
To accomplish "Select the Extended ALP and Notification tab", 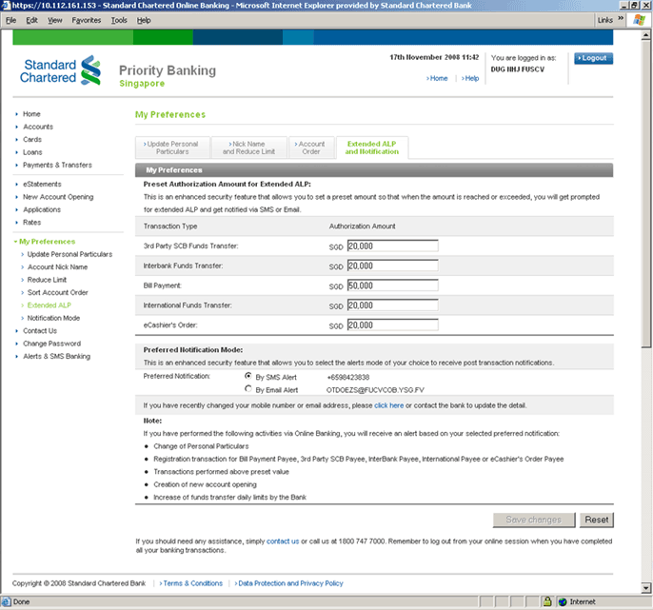I will pos(372,148).
